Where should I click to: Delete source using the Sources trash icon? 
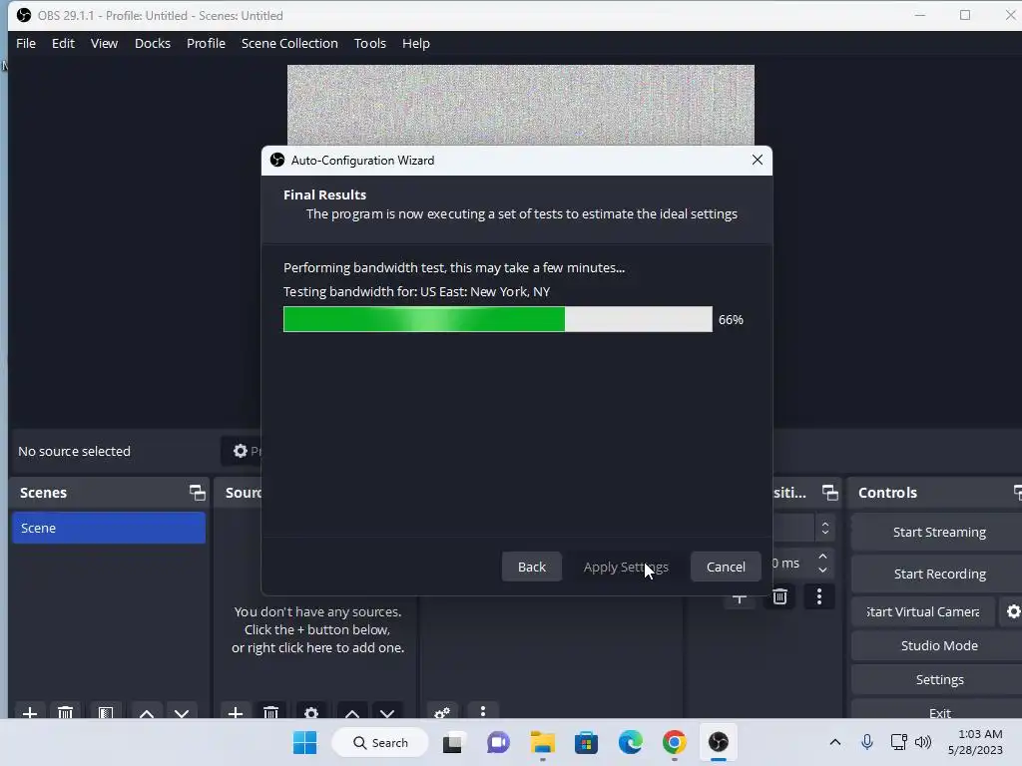(x=271, y=712)
